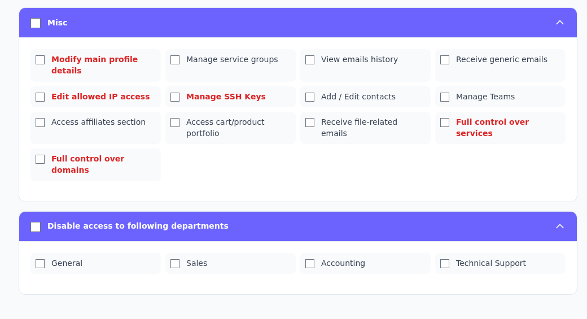This screenshot has width=587, height=319.
Task: Enable Receive generic emails
Action: [445, 60]
